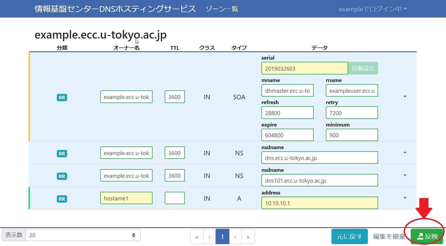
Task: Click the minimum field 900
Action: 352,135
